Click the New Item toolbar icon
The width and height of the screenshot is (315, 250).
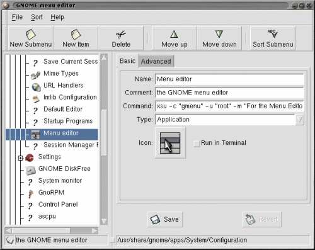click(x=76, y=35)
